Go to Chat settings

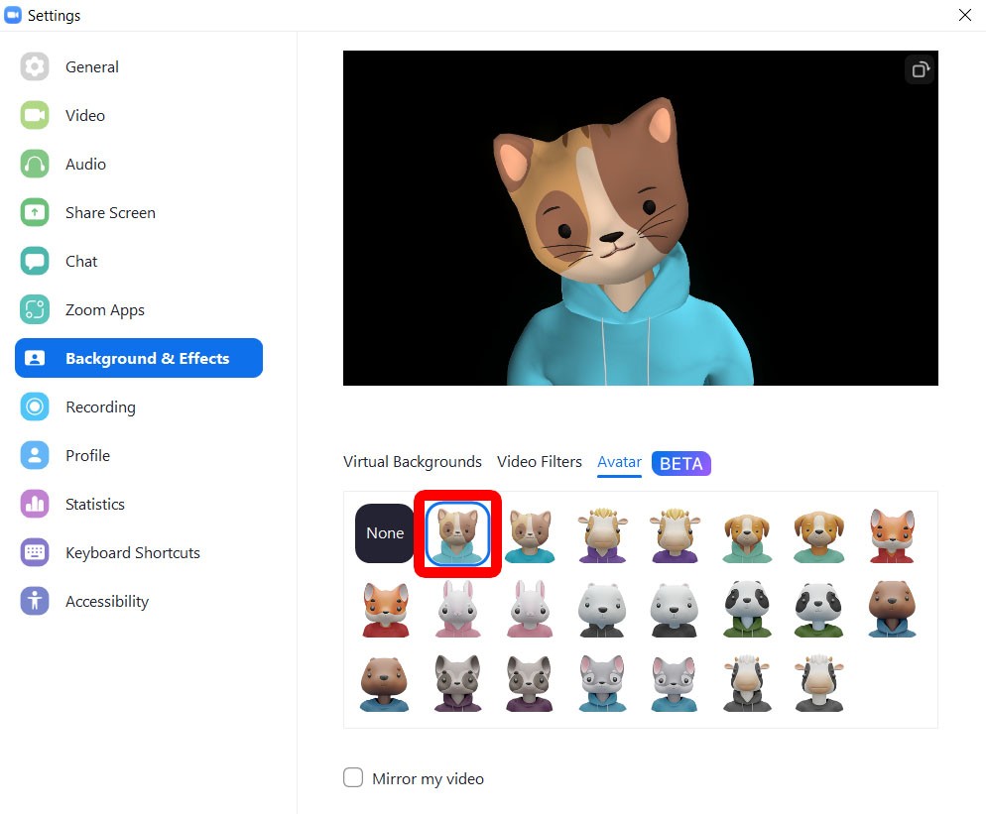tap(80, 261)
